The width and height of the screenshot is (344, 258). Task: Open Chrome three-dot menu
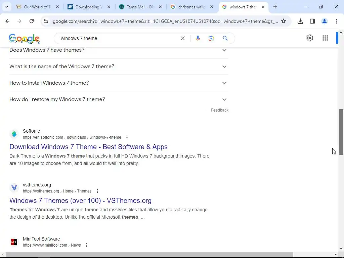[x=336, y=21]
